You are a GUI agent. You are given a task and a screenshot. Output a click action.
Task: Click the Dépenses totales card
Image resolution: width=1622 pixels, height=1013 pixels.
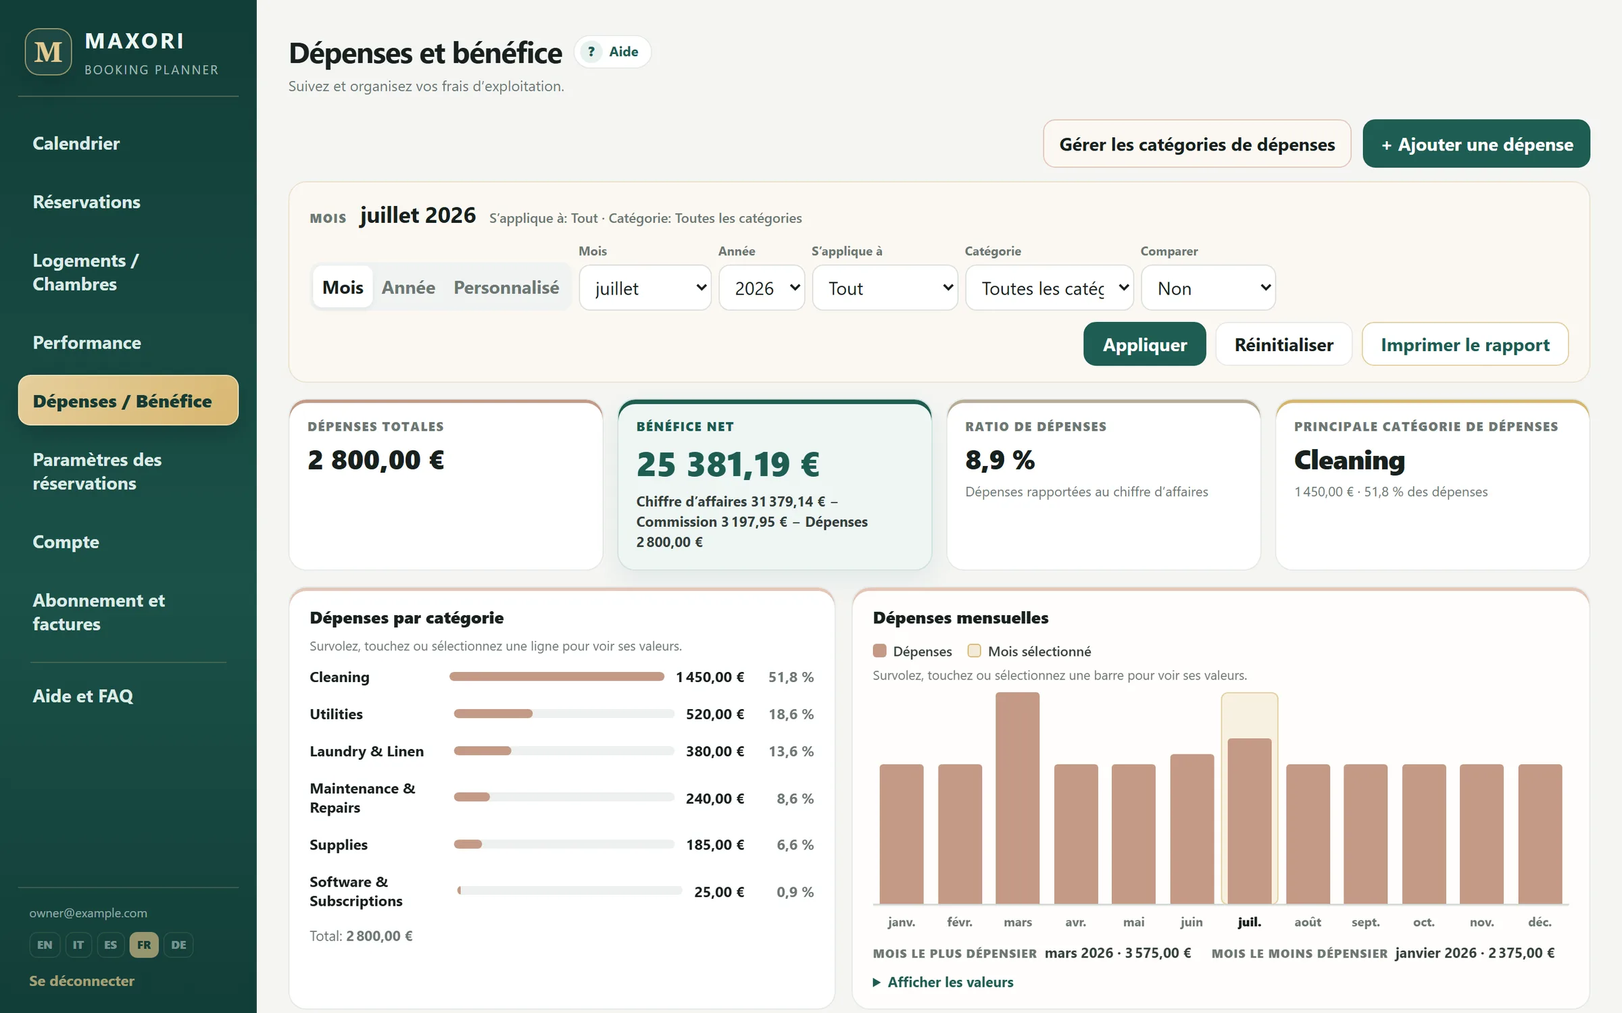446,485
